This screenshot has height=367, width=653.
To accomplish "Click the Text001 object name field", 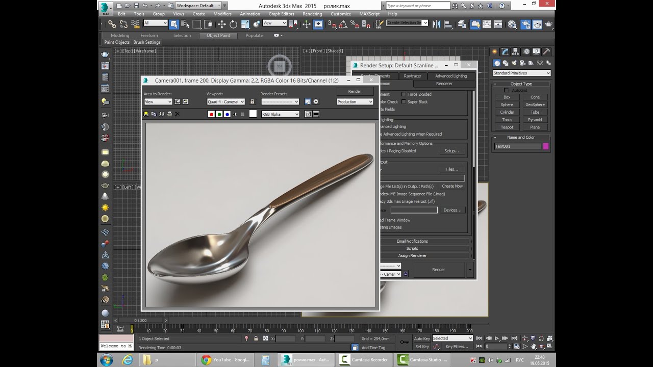I will (x=517, y=146).
